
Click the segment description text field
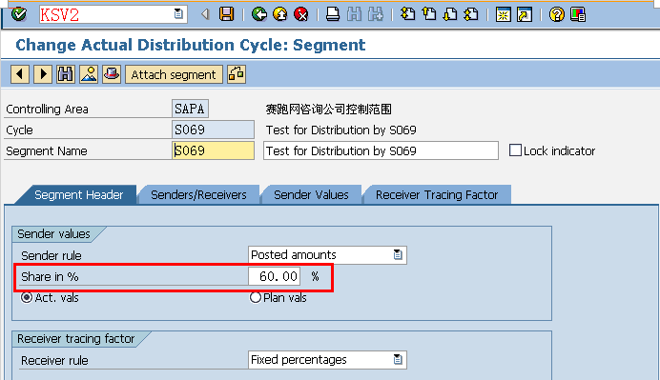381,150
